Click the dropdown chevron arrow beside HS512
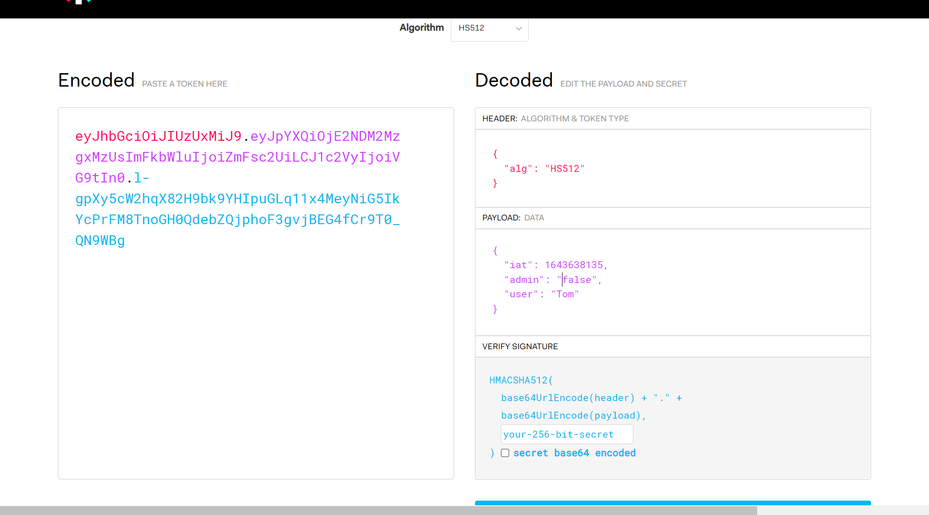929x515 pixels. 519,29
